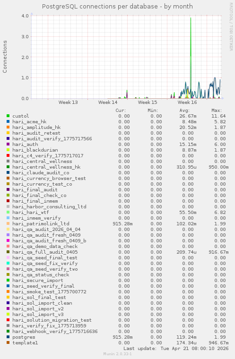Screen dimensions: 235x359
Task: Click the 'Max:' column header
Action: tap(217, 111)
